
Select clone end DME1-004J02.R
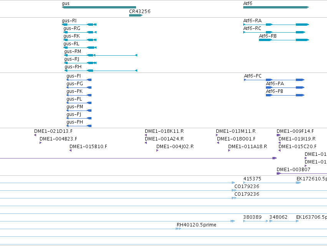157,150
